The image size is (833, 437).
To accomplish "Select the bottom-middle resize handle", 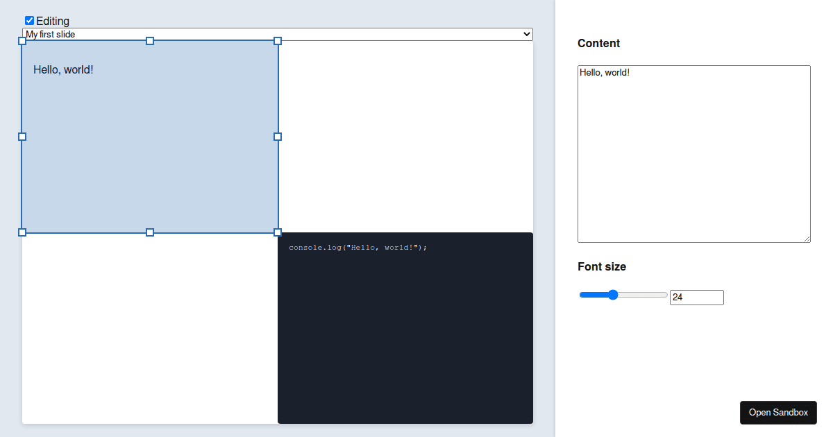I will 150,232.
